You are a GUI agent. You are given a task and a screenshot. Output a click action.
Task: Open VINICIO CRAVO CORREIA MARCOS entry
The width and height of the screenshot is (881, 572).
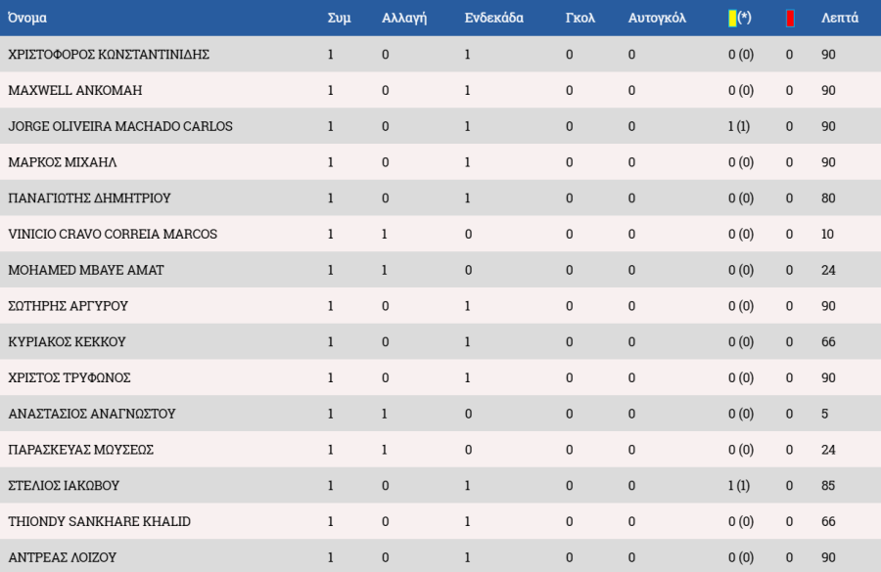(113, 235)
